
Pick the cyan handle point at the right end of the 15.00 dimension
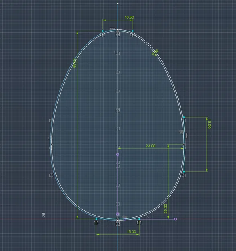click(x=139, y=219)
